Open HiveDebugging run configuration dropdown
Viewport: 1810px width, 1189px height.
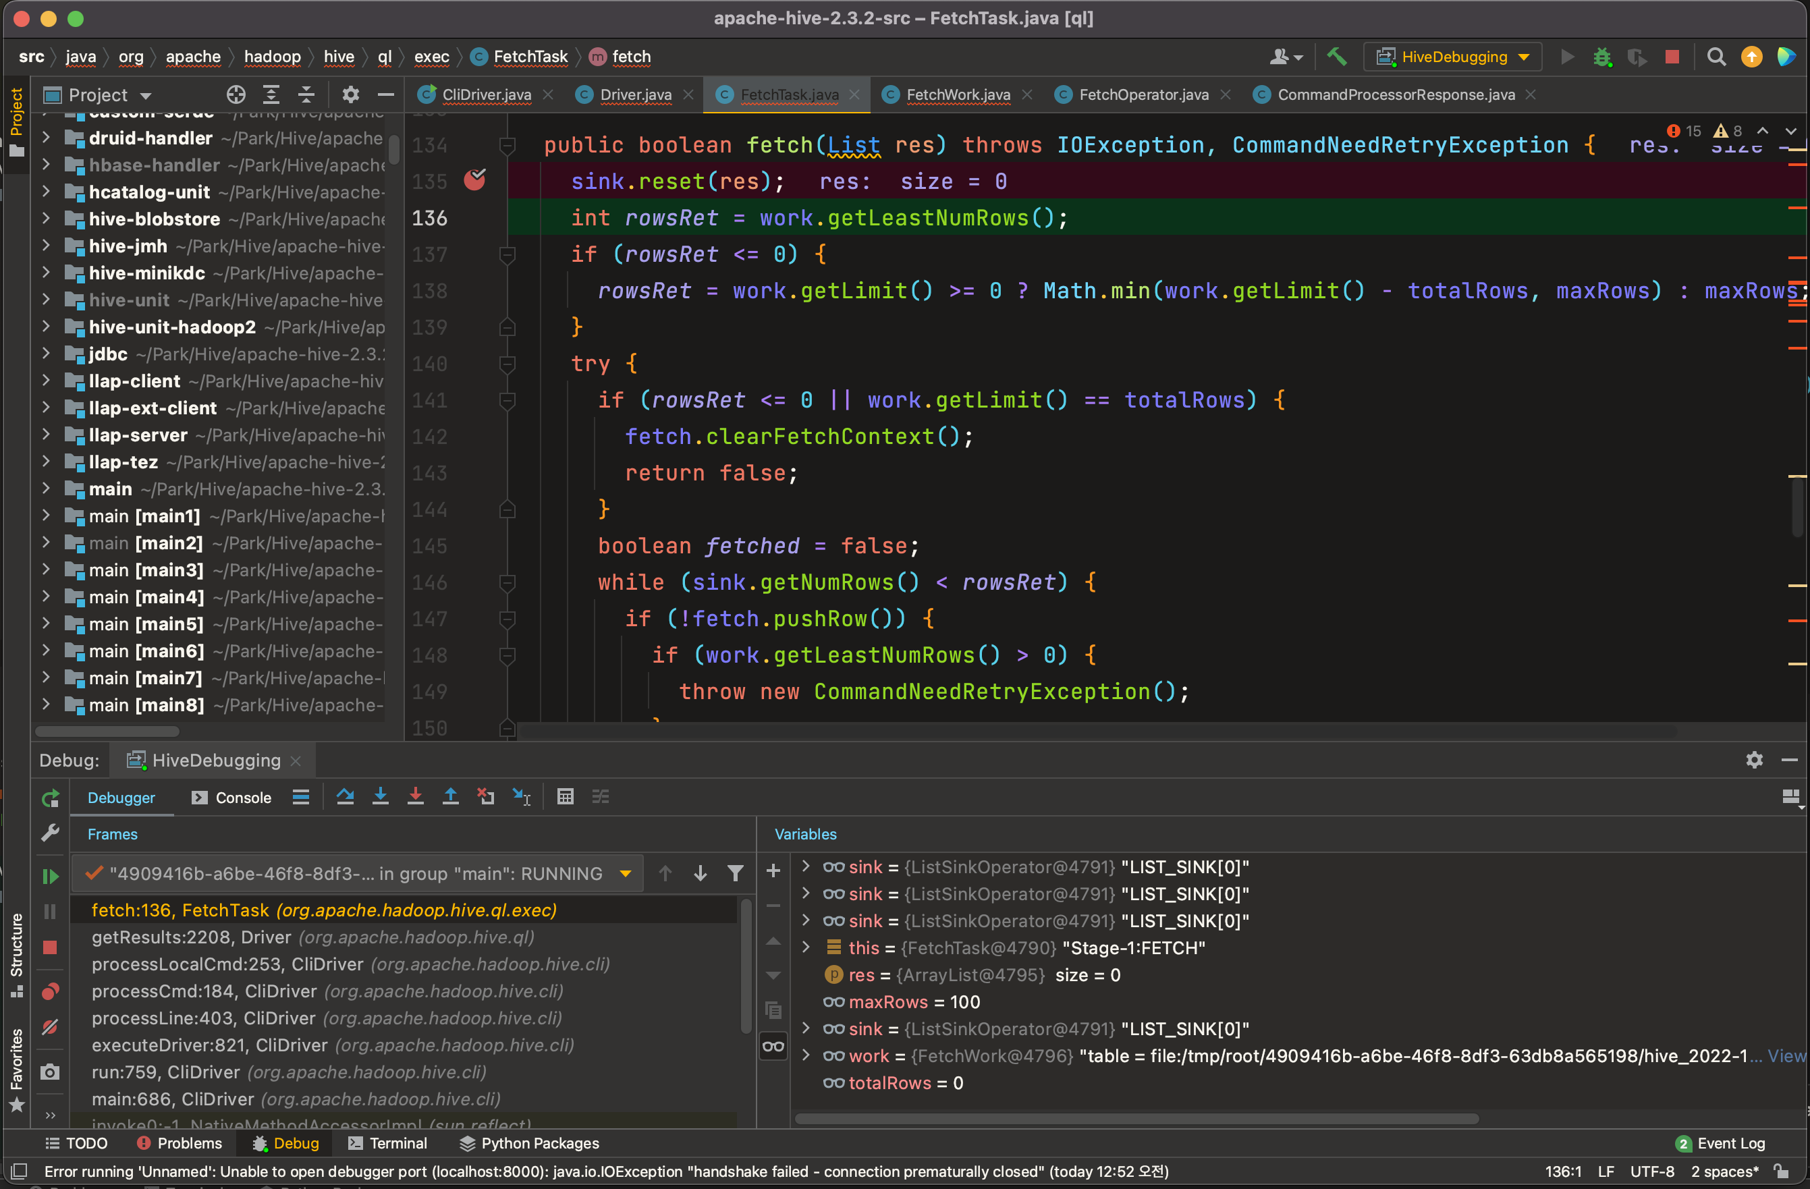point(1453,57)
